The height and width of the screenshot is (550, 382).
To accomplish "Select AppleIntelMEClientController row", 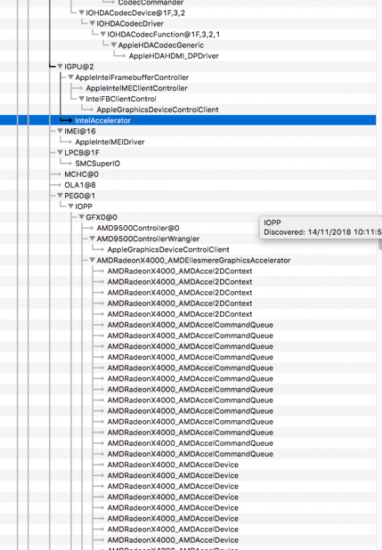I will point(137,89).
